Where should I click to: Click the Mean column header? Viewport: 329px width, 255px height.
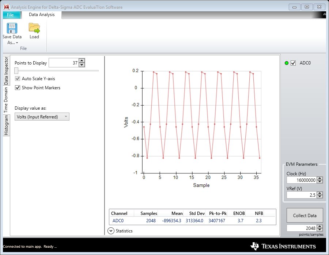tap(177, 213)
